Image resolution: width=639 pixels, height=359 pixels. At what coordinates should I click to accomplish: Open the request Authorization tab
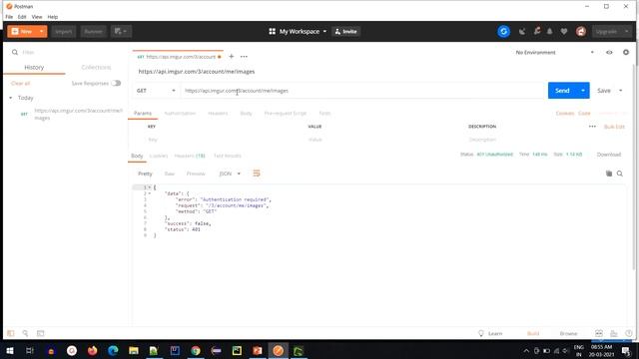pos(180,113)
